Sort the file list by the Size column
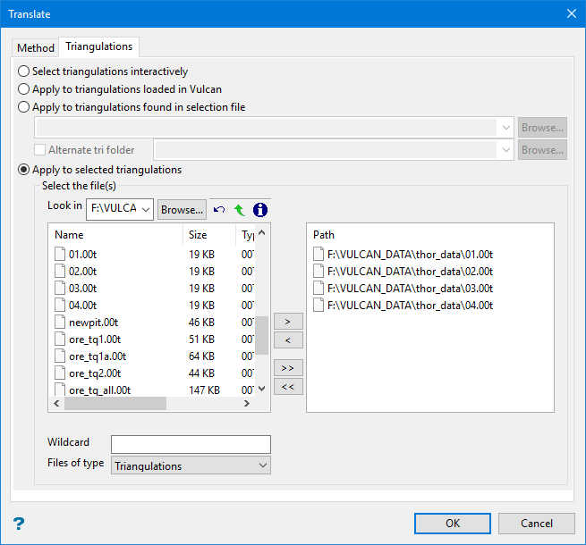Screen dimensions: 586x545 click(198, 235)
